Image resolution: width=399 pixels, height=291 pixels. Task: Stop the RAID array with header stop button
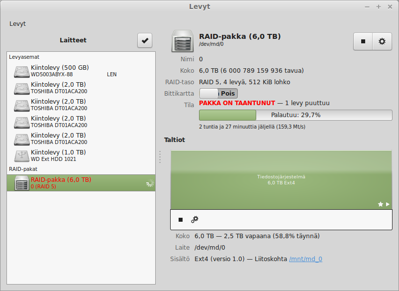[x=363, y=42]
